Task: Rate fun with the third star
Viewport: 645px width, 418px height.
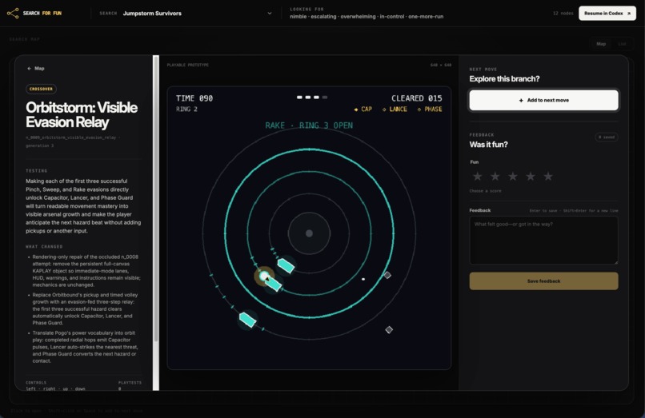Action: 512,177
